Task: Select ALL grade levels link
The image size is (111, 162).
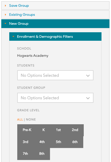Action: (20, 119)
